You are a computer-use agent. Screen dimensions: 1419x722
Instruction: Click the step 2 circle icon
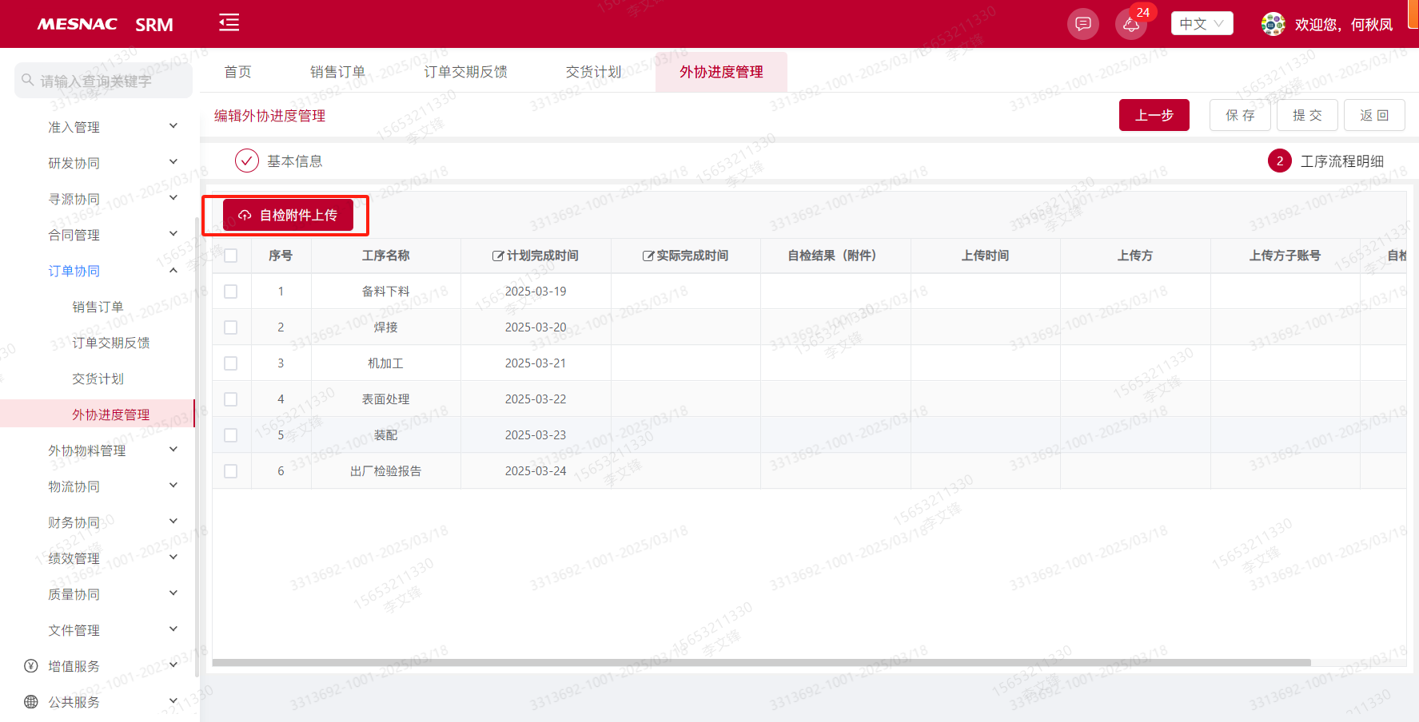point(1280,161)
